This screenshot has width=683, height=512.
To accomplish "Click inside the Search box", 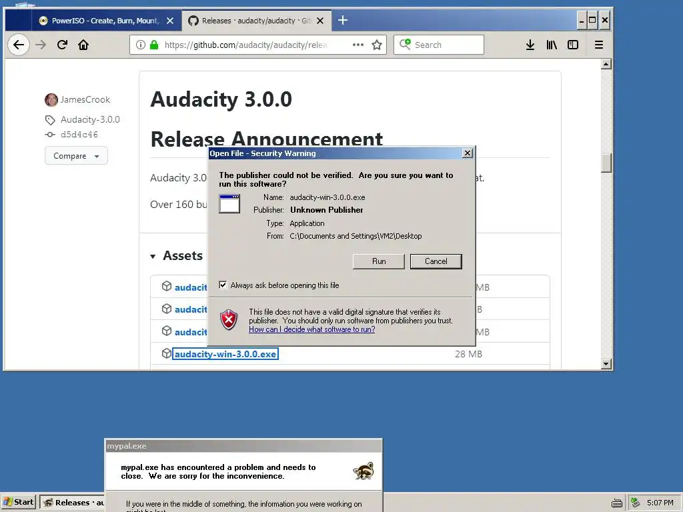I will pos(439,45).
